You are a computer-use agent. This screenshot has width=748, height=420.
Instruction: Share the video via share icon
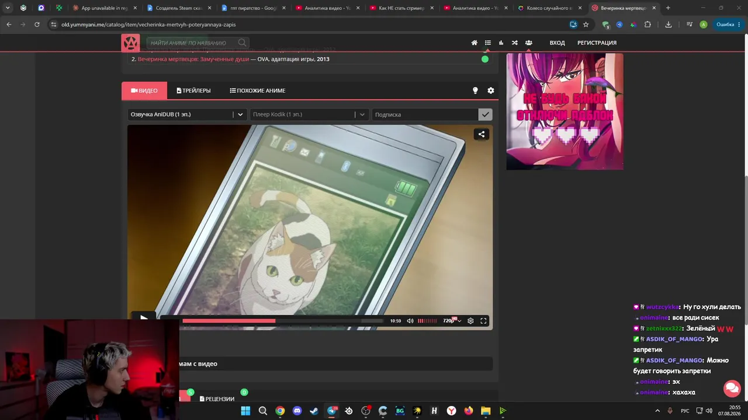(x=482, y=134)
